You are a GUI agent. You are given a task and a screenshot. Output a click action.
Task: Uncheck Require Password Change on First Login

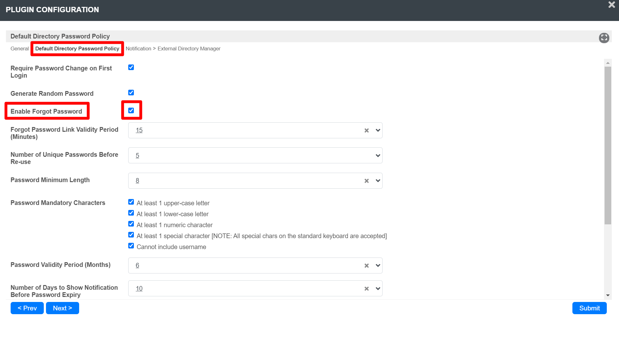tap(131, 68)
